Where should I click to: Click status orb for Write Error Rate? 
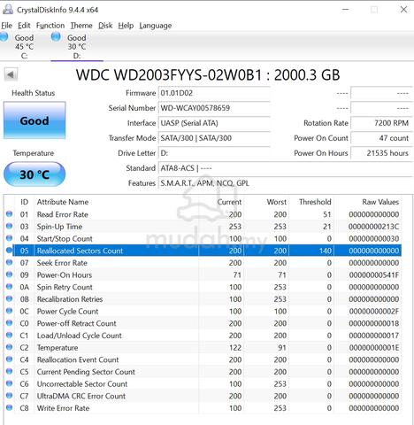[9, 407]
